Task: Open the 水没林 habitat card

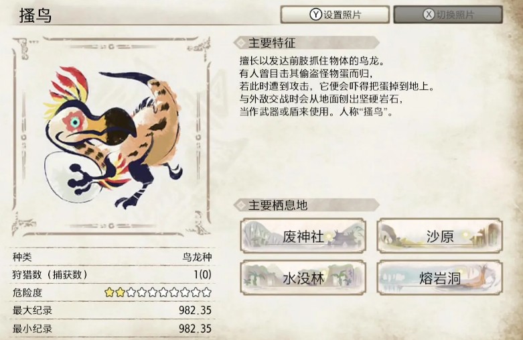Action: [303, 278]
